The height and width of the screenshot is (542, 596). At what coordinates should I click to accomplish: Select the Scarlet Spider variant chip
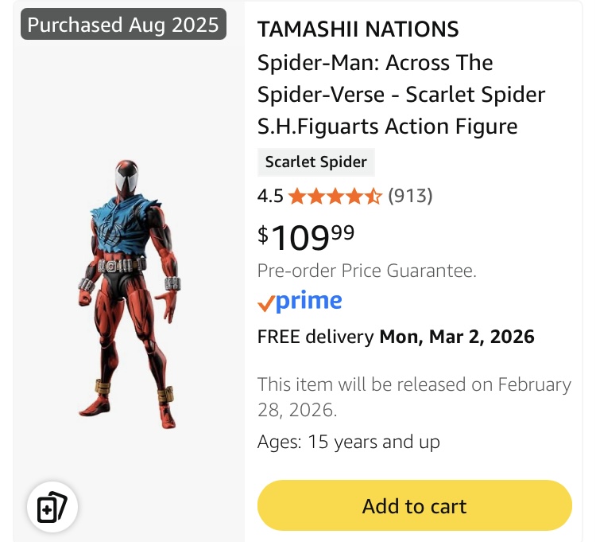pos(315,162)
